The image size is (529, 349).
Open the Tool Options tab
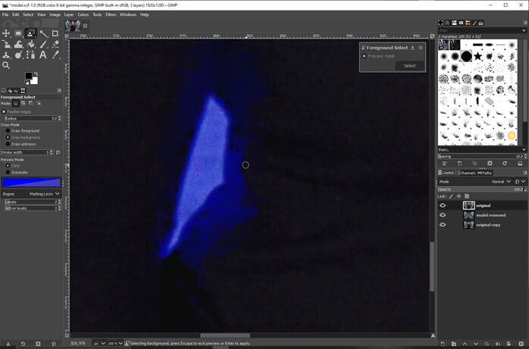3,91
